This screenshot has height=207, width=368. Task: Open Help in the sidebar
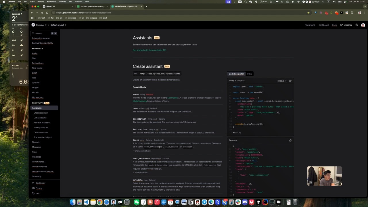pos(38,193)
